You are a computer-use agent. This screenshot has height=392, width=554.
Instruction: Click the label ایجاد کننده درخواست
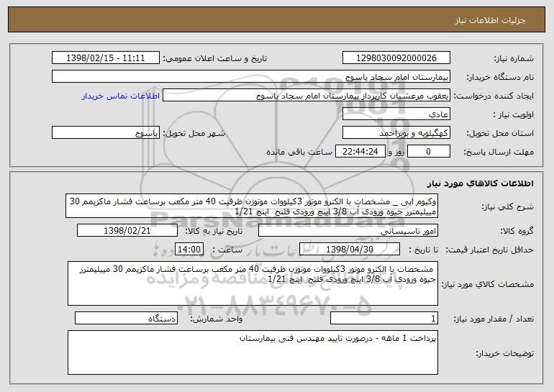(494, 96)
